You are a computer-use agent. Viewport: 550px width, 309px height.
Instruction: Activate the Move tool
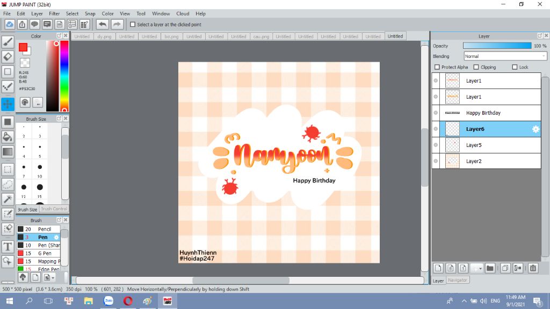point(8,104)
